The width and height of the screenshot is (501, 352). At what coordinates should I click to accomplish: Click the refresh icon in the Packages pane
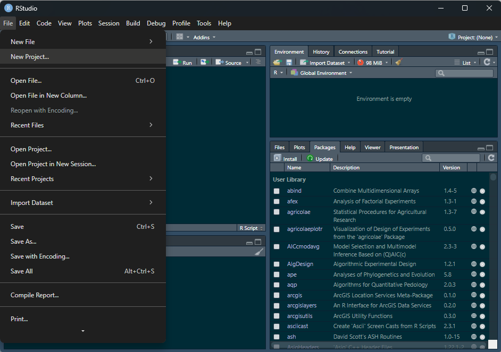[x=491, y=158]
